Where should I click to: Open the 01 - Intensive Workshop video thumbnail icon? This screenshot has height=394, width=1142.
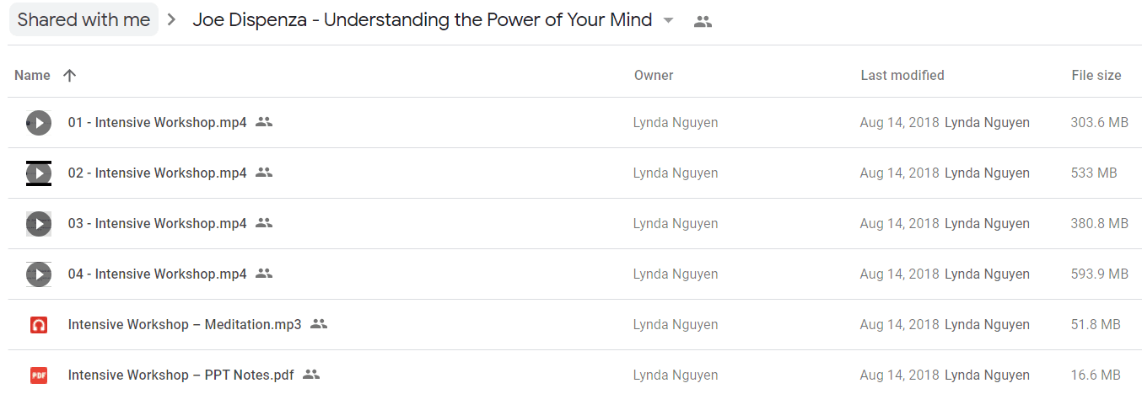pyautogui.click(x=39, y=123)
